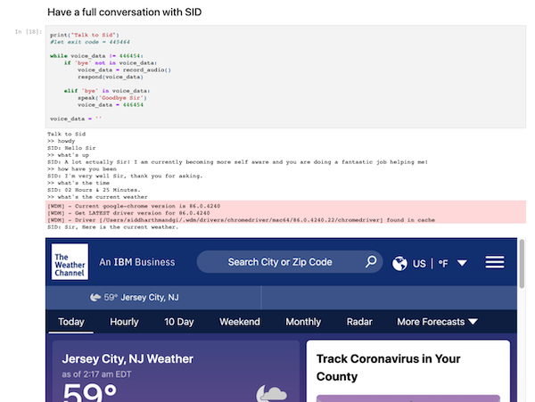The height and width of the screenshot is (402, 535).
Task: Open the hamburger menu
Action: point(494,262)
